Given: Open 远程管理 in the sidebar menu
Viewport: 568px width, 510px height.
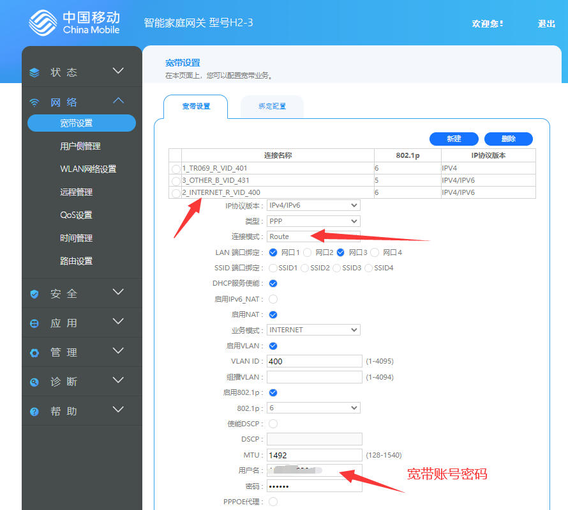Looking at the screenshot, I should coord(77,192).
